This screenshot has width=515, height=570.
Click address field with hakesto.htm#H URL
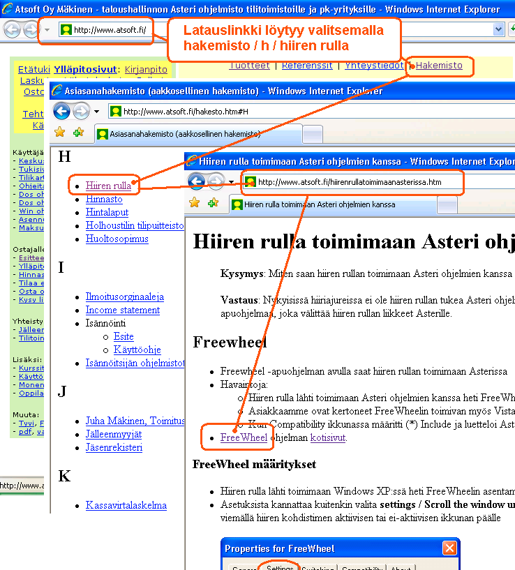pyautogui.click(x=312, y=111)
